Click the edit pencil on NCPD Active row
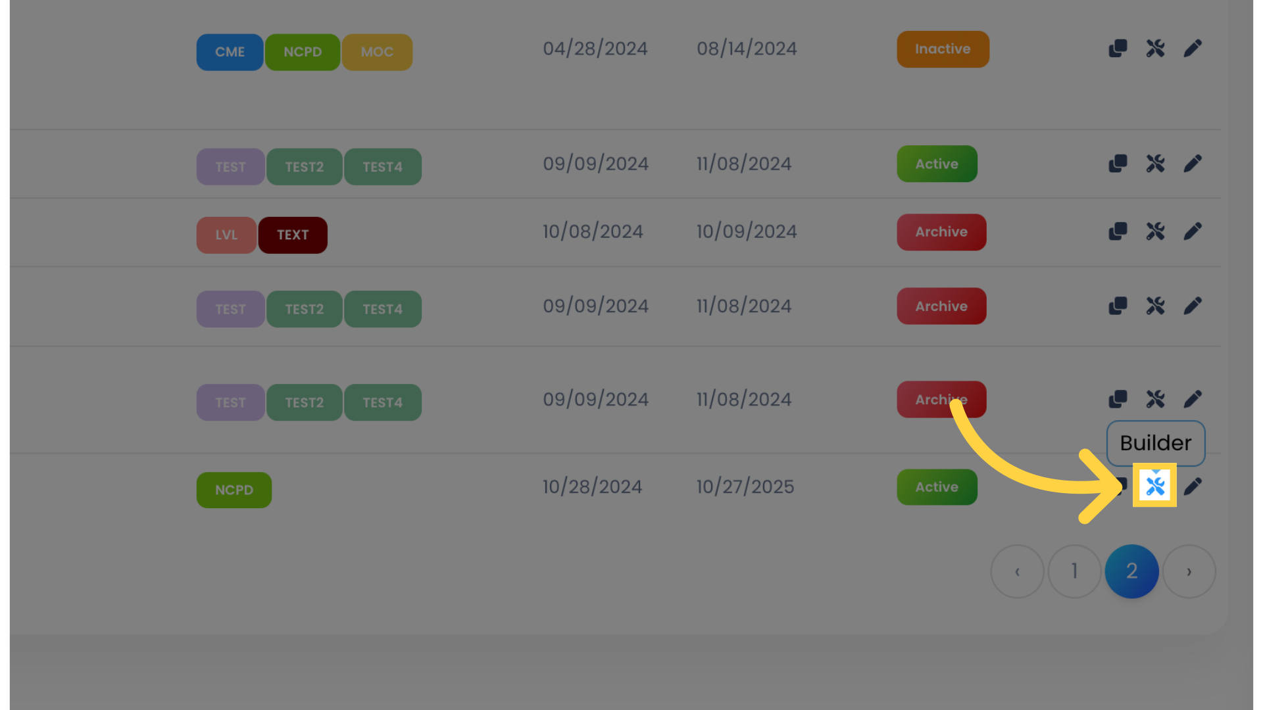This screenshot has height=710, width=1263. (x=1193, y=486)
